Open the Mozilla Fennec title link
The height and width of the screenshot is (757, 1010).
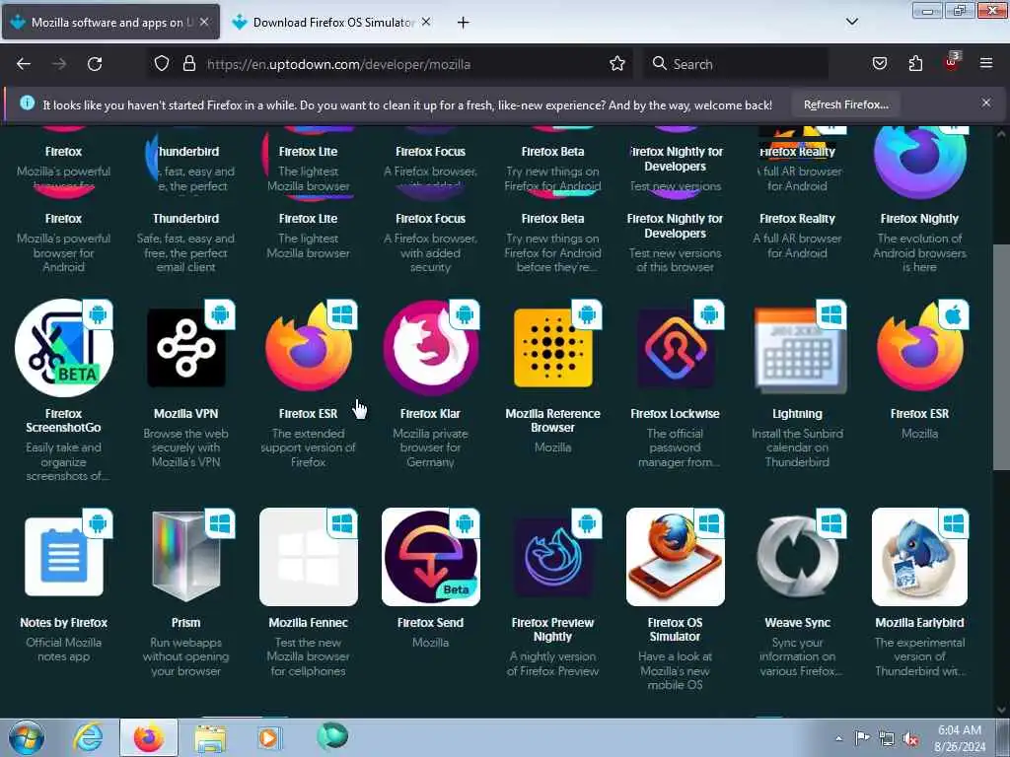click(308, 623)
